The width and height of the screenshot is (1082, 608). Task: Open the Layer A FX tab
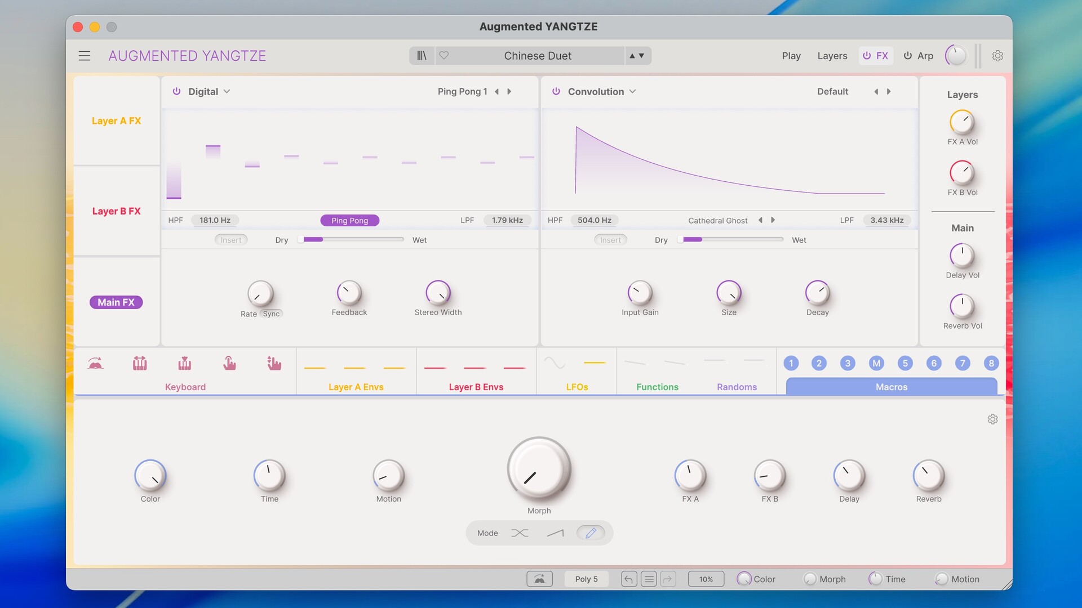[x=117, y=120]
